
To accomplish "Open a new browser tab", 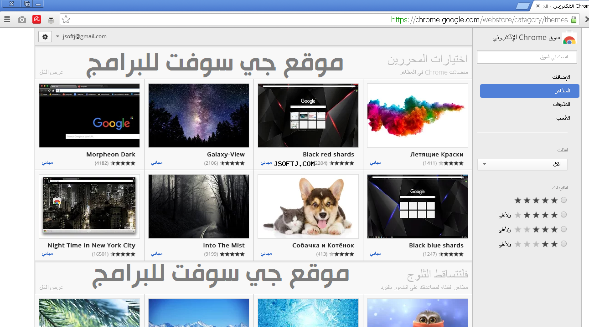I will (x=523, y=6).
